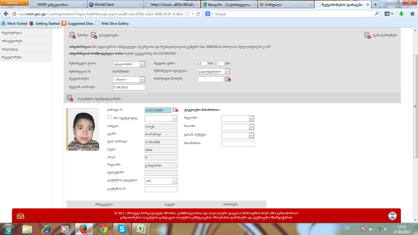This screenshot has width=418, height=235.
Task: Reload the page using Firefox's refresh icon
Action: click(198, 14)
